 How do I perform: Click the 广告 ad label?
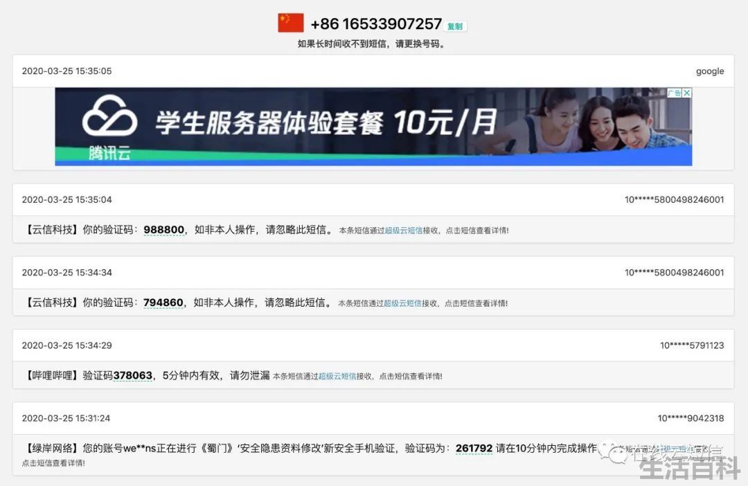tap(675, 93)
